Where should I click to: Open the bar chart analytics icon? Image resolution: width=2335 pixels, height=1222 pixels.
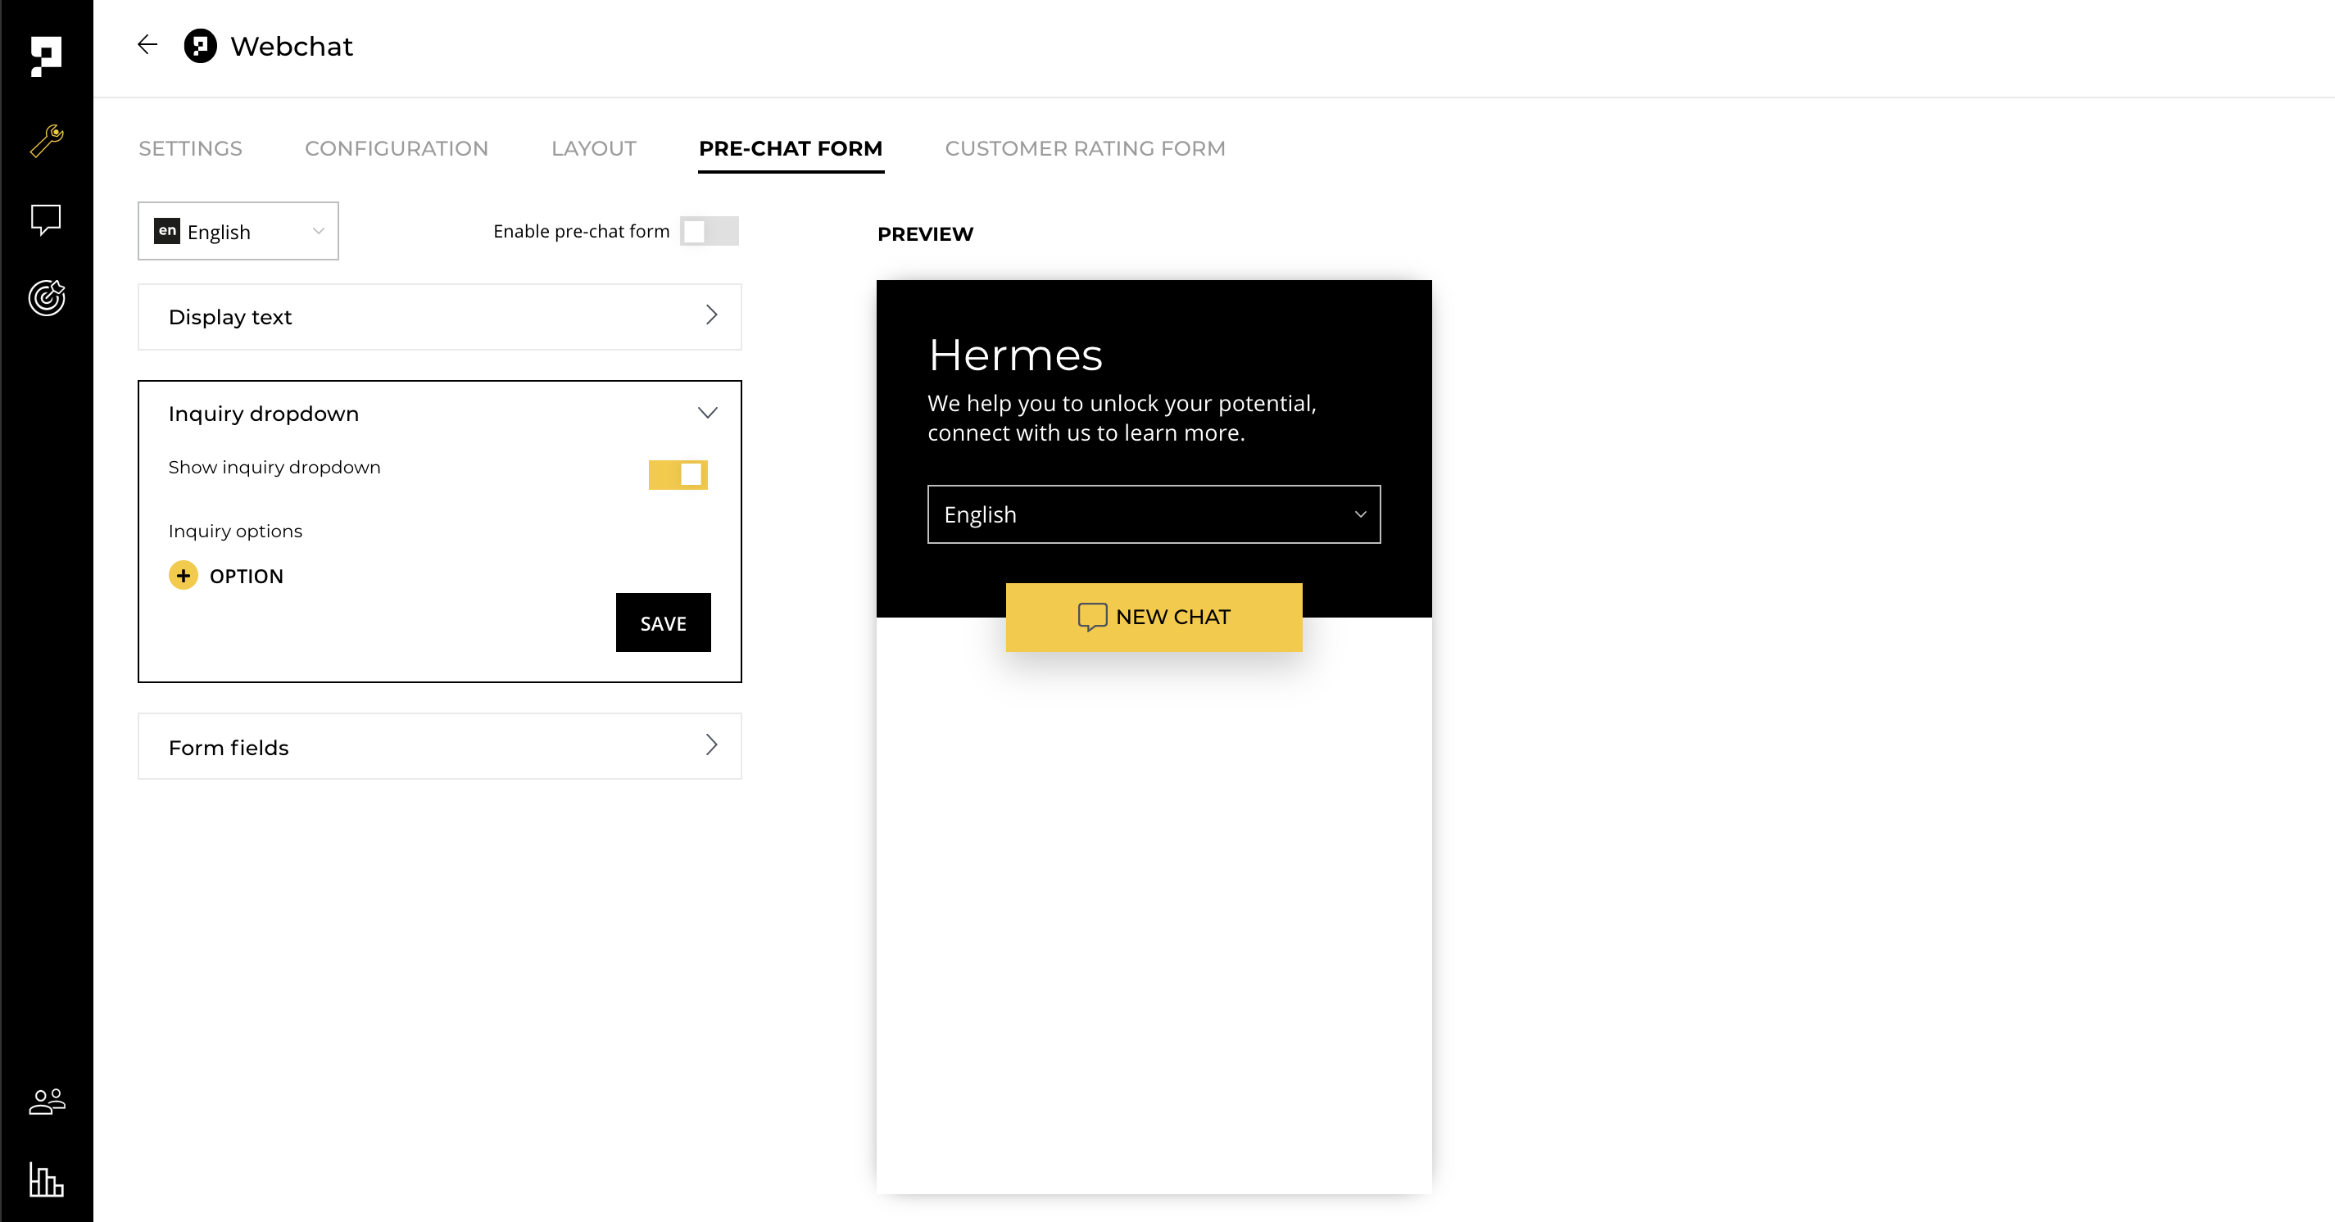click(x=46, y=1179)
